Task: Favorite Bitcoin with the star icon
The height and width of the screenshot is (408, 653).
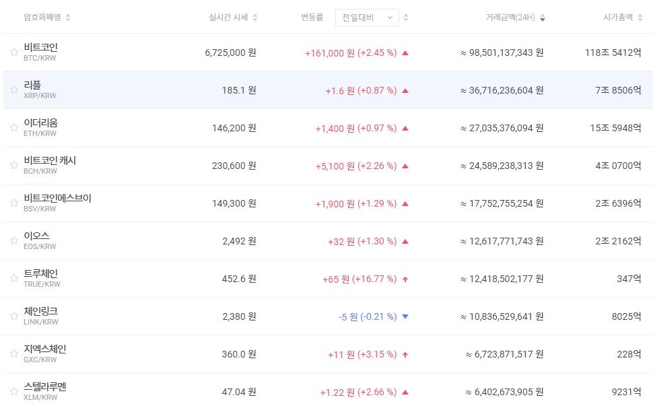Action: tap(13, 52)
